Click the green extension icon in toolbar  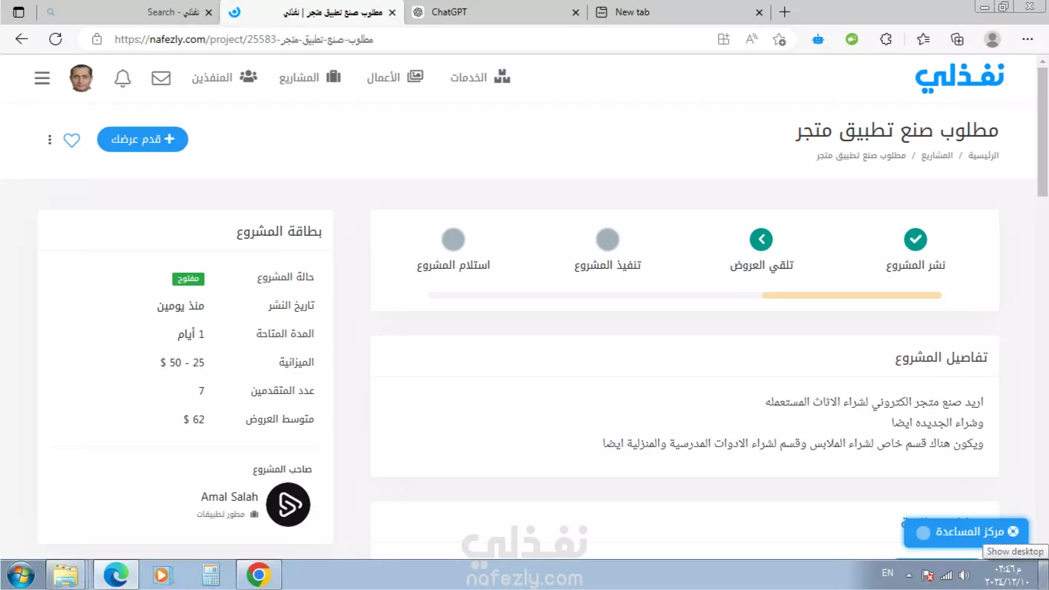tap(852, 39)
